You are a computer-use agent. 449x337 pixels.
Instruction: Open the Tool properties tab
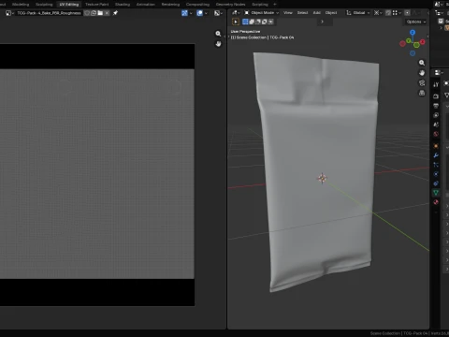tap(436, 84)
